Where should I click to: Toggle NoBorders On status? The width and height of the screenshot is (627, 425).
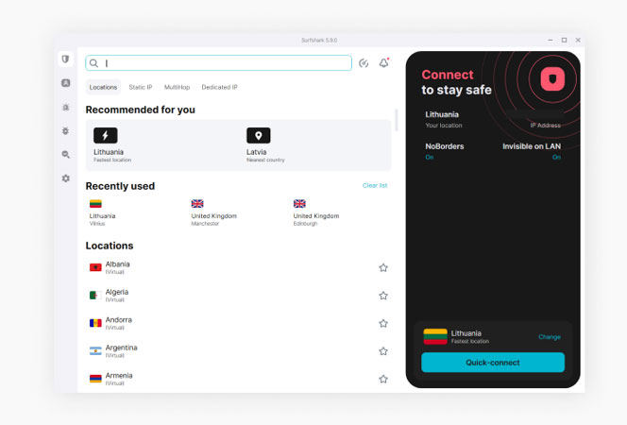point(430,157)
